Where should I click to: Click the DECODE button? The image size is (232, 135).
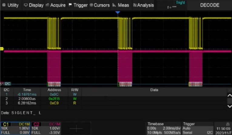click(210, 5)
